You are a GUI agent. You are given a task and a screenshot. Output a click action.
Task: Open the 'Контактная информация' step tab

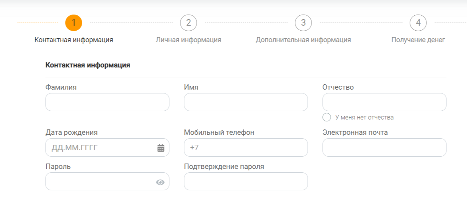73,40
